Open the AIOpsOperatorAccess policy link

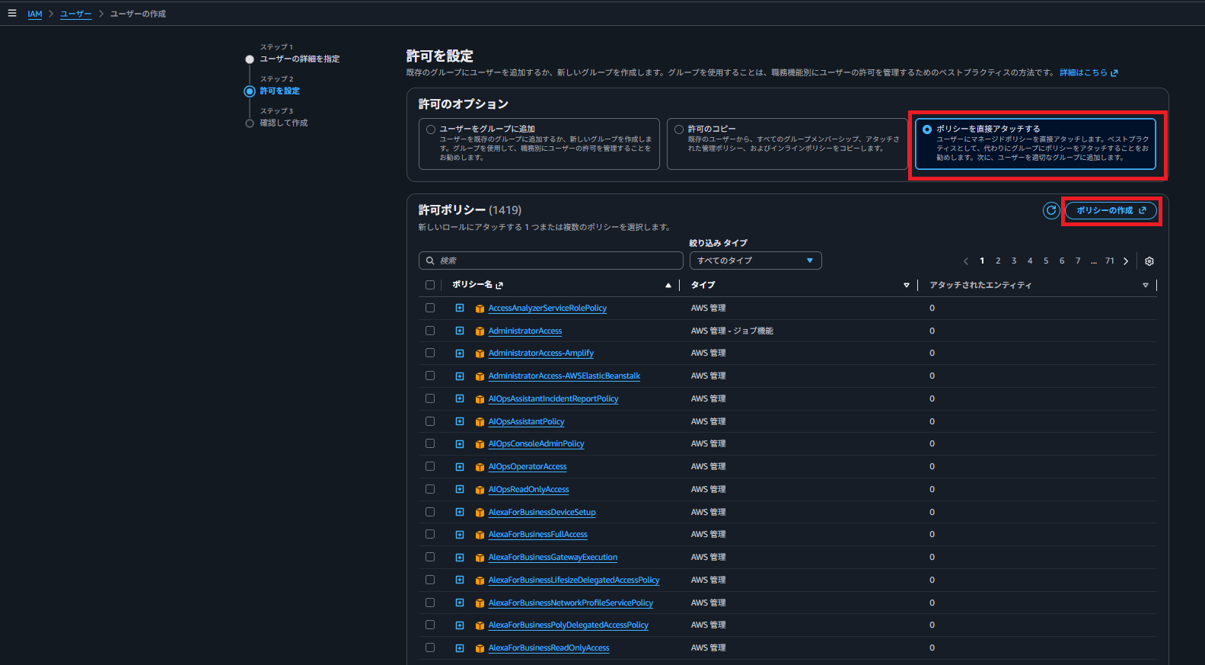point(528,467)
